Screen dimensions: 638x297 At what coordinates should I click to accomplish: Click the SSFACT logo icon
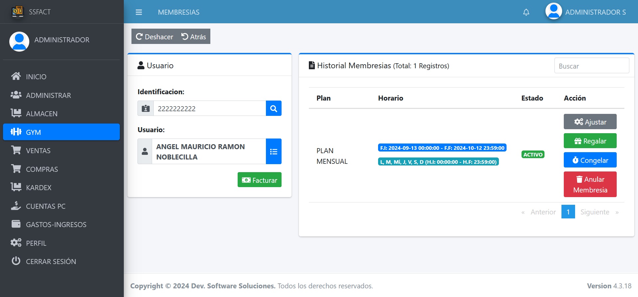click(18, 12)
